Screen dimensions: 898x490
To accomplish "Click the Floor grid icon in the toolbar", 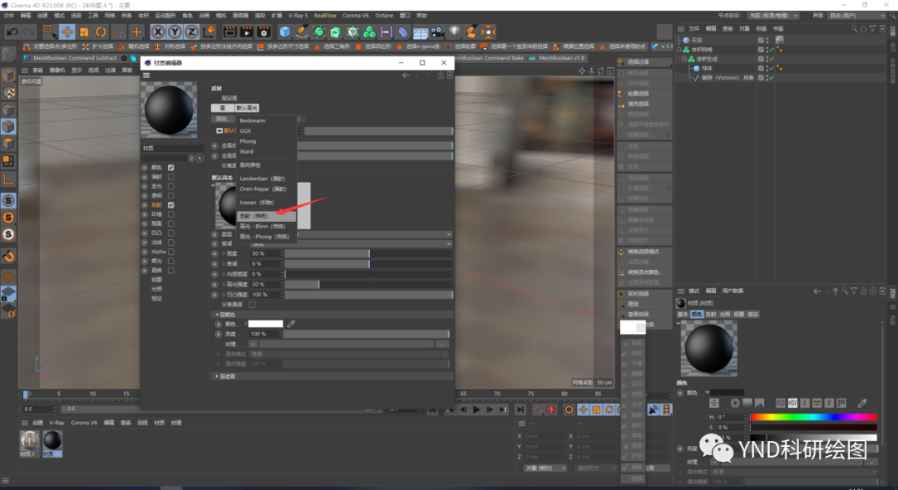I will pos(421,32).
